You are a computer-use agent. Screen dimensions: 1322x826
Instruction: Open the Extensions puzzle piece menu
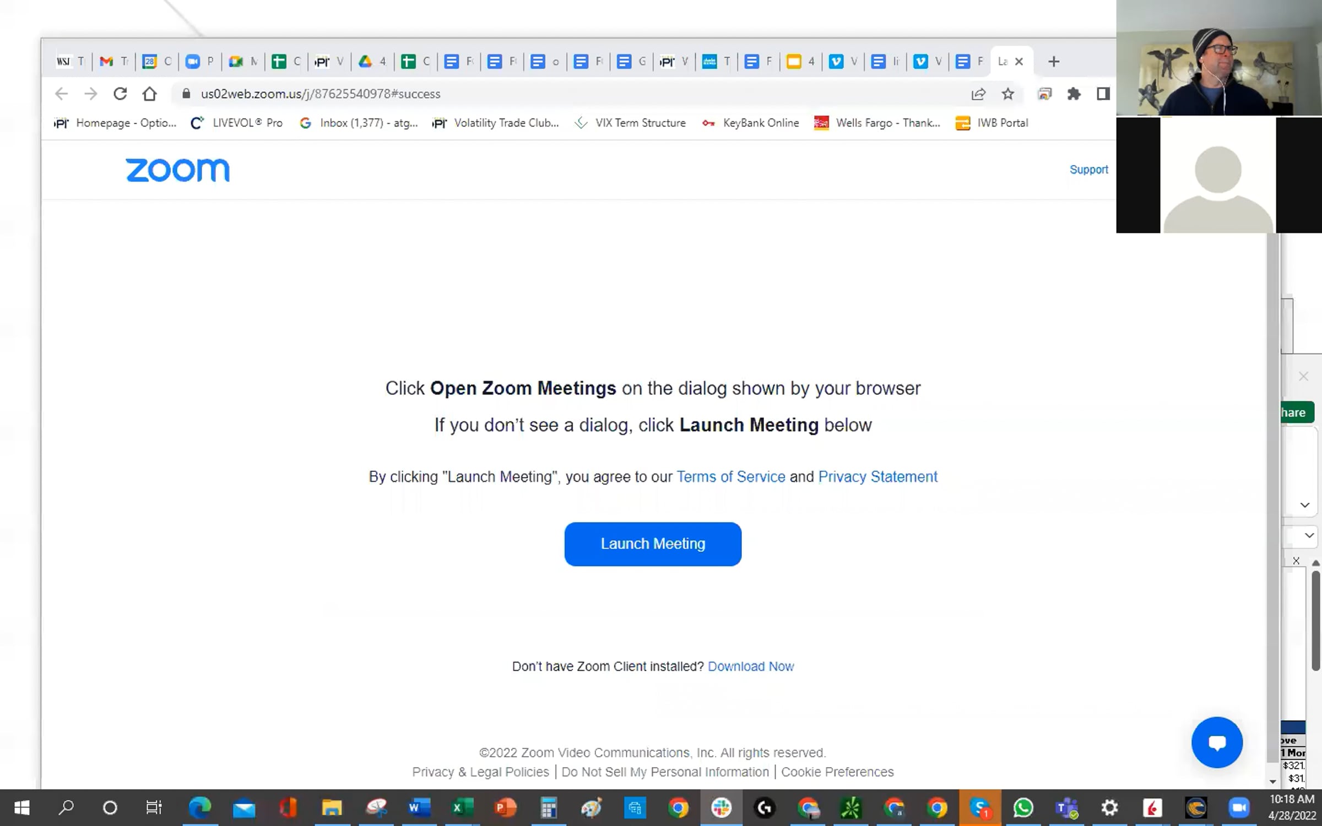pyautogui.click(x=1074, y=94)
